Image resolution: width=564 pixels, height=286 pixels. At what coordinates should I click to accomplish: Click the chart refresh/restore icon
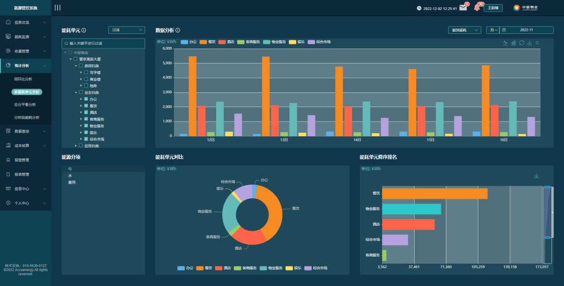(522, 43)
